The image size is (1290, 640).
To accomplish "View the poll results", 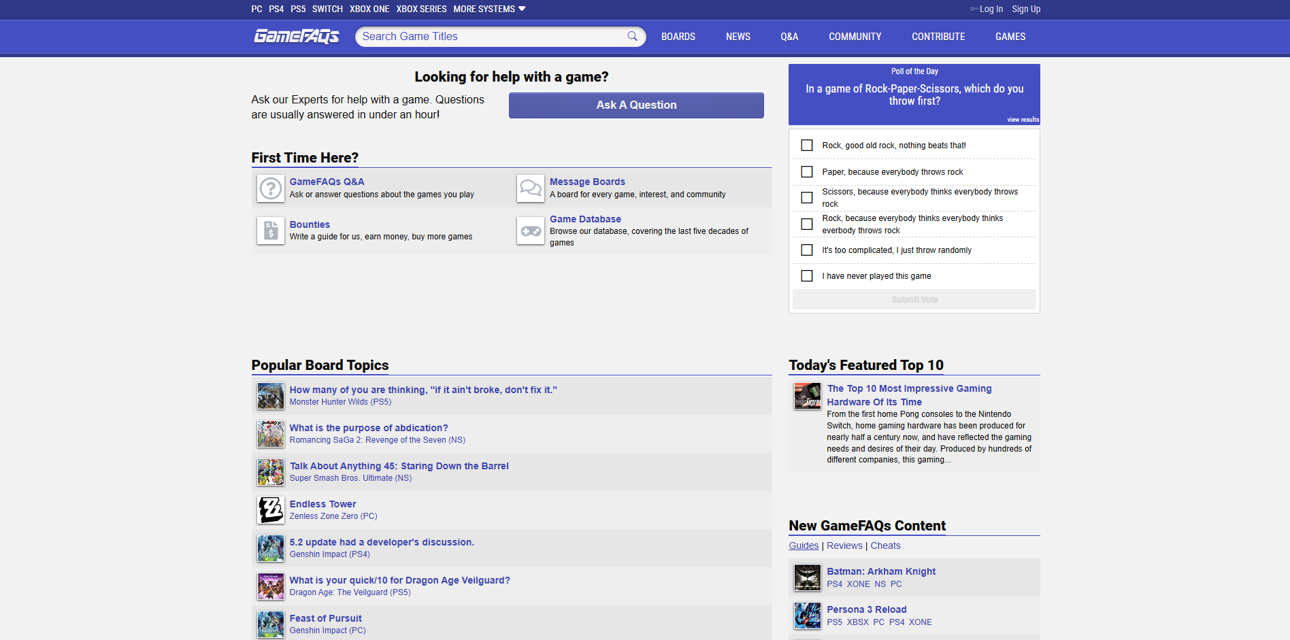I will [1023, 120].
